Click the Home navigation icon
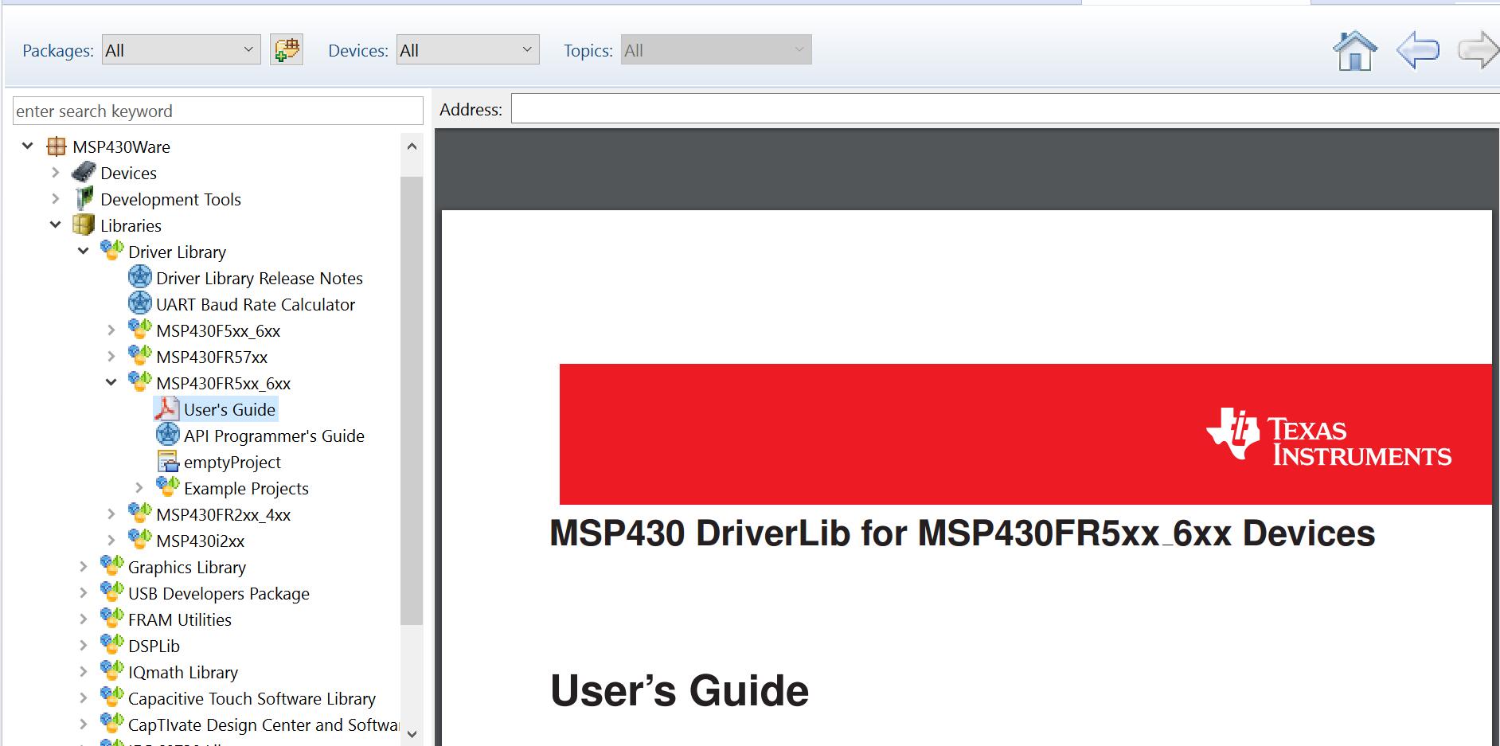This screenshot has width=1500, height=746. click(x=1354, y=51)
